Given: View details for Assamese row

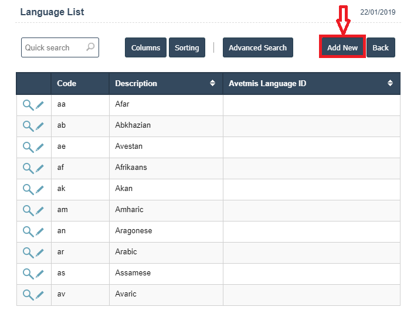Looking at the screenshot, I should click(28, 274).
